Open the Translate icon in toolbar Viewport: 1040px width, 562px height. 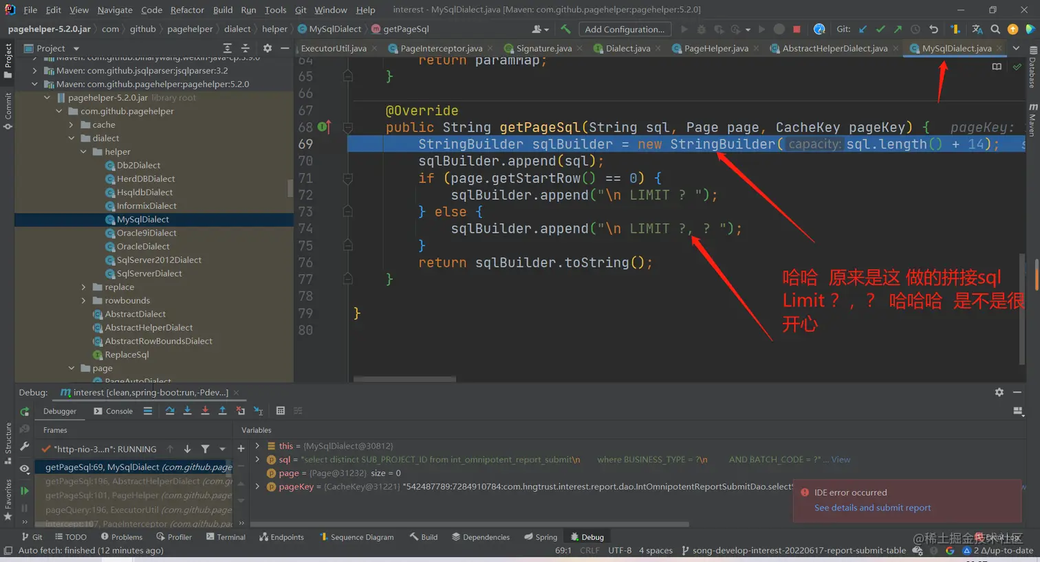click(977, 29)
